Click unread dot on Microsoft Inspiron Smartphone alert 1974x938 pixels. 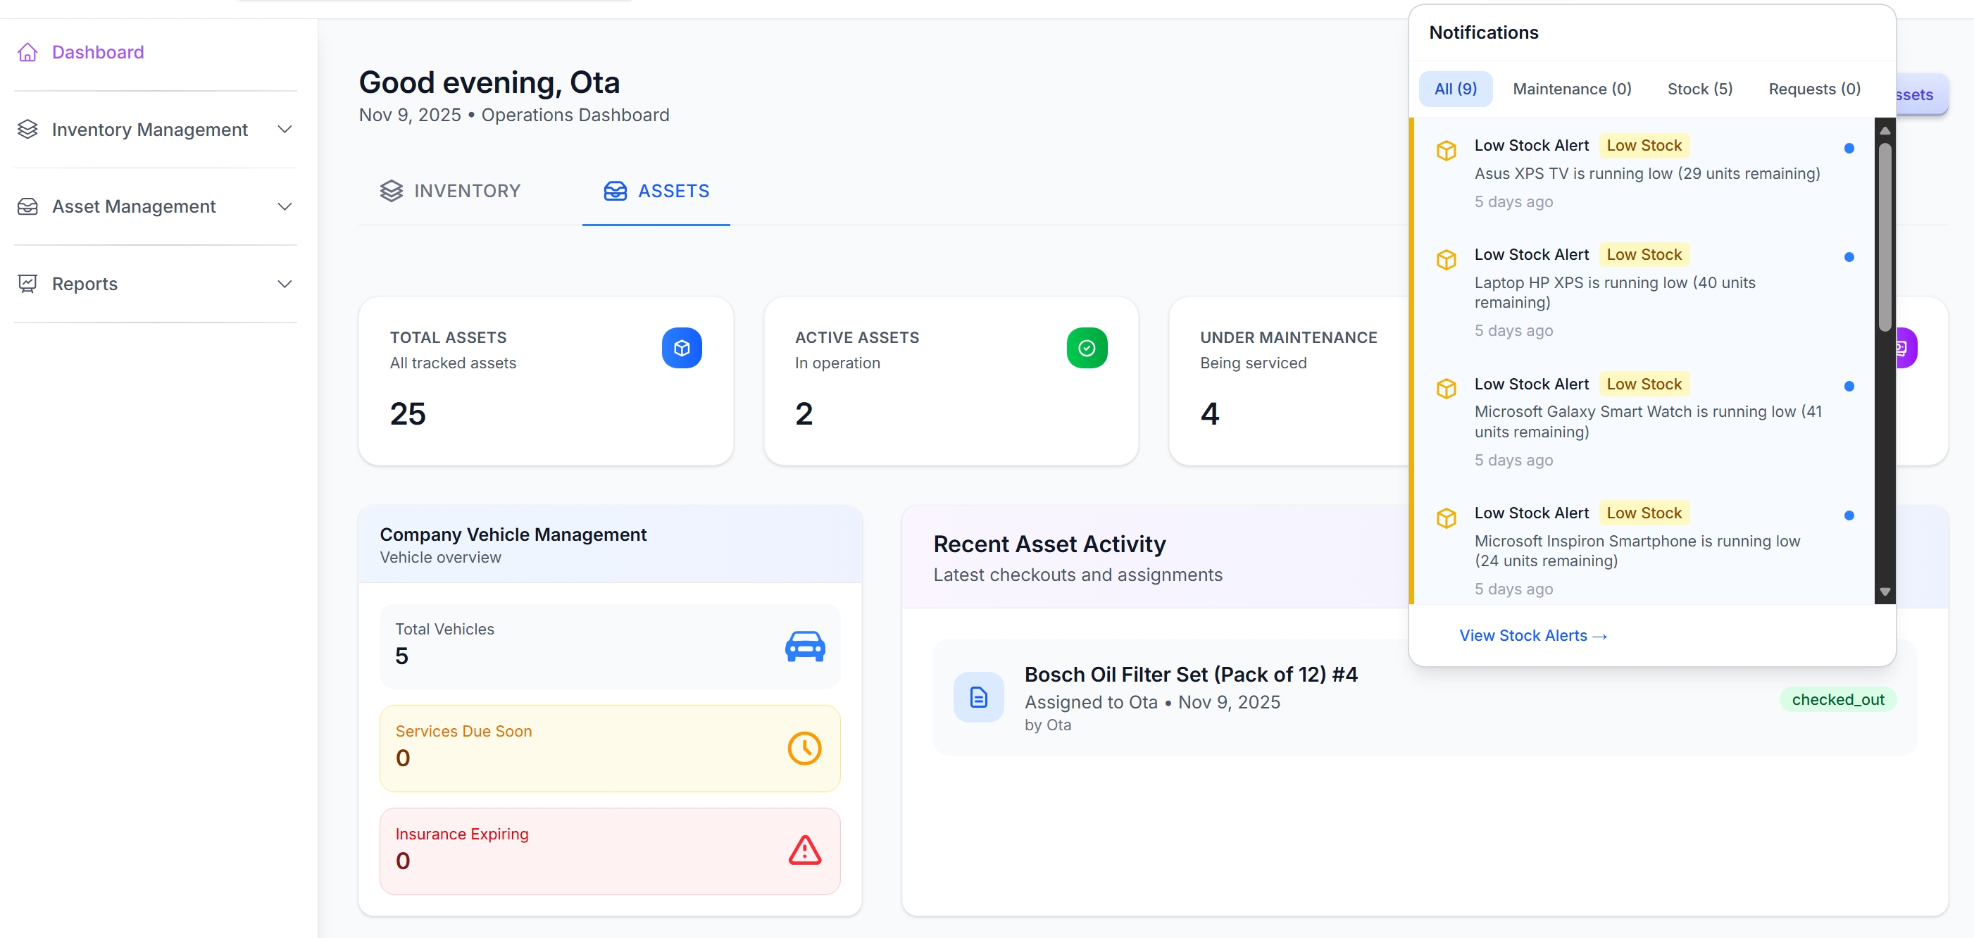point(1849,515)
